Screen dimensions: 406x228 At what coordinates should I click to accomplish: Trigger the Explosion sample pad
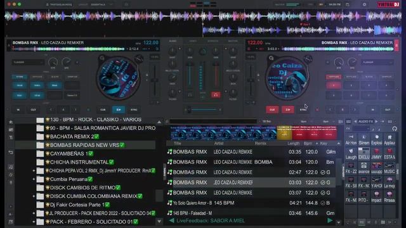click(x=376, y=139)
